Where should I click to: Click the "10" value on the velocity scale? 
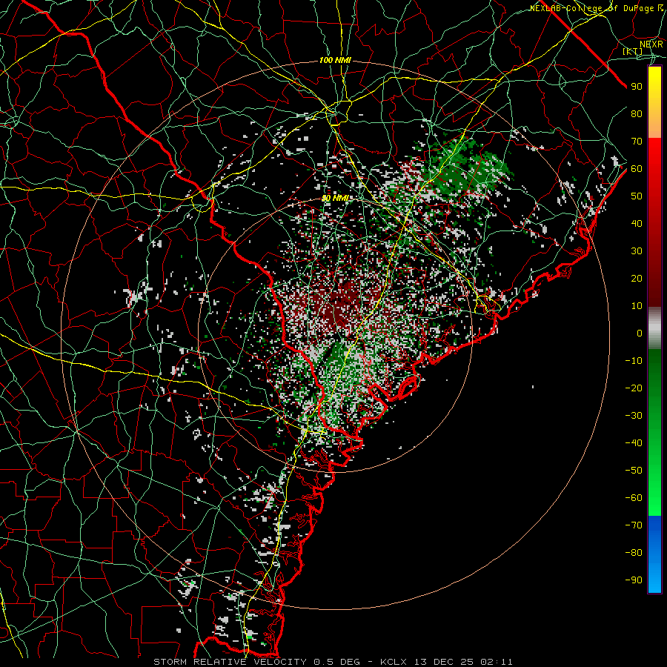click(x=637, y=306)
